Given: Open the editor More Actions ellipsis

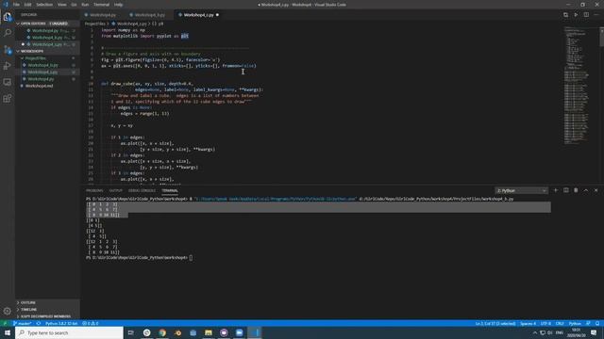Looking at the screenshot, I should [596, 15].
